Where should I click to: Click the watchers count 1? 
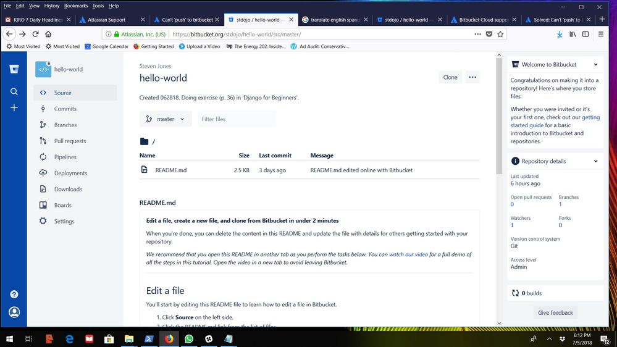pos(512,225)
